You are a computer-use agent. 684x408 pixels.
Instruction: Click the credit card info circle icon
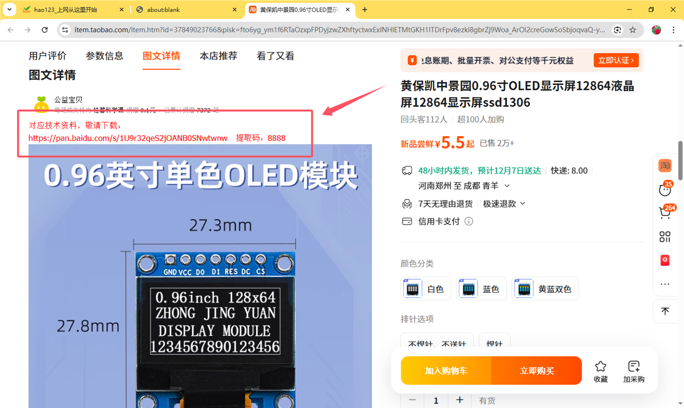(x=469, y=221)
